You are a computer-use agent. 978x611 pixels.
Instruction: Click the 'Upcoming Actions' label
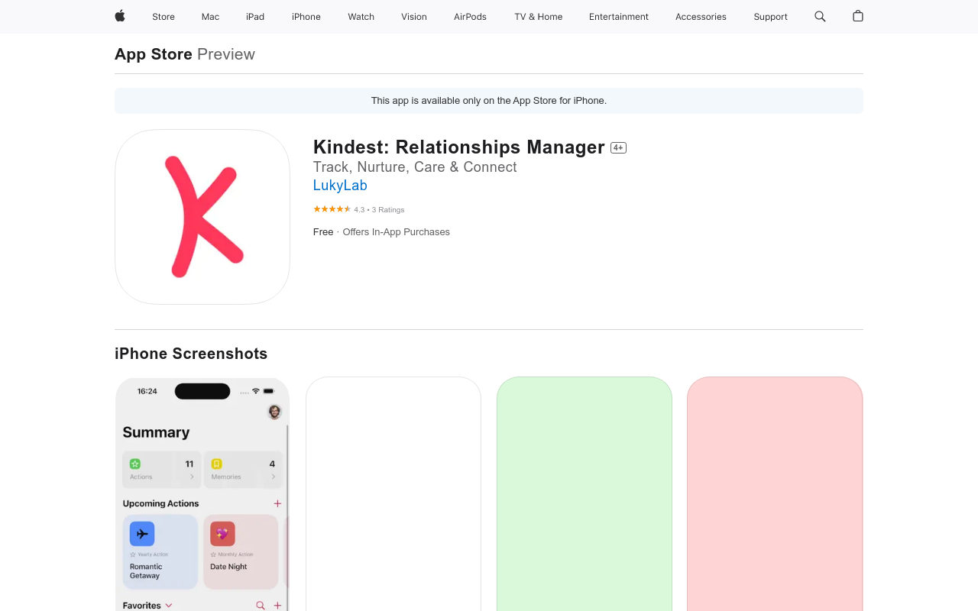[x=160, y=503]
